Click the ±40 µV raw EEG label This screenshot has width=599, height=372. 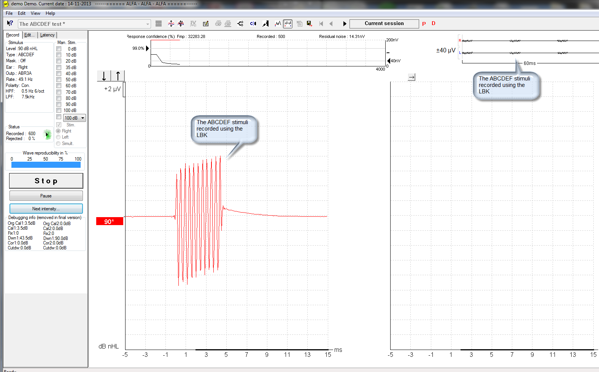(446, 50)
